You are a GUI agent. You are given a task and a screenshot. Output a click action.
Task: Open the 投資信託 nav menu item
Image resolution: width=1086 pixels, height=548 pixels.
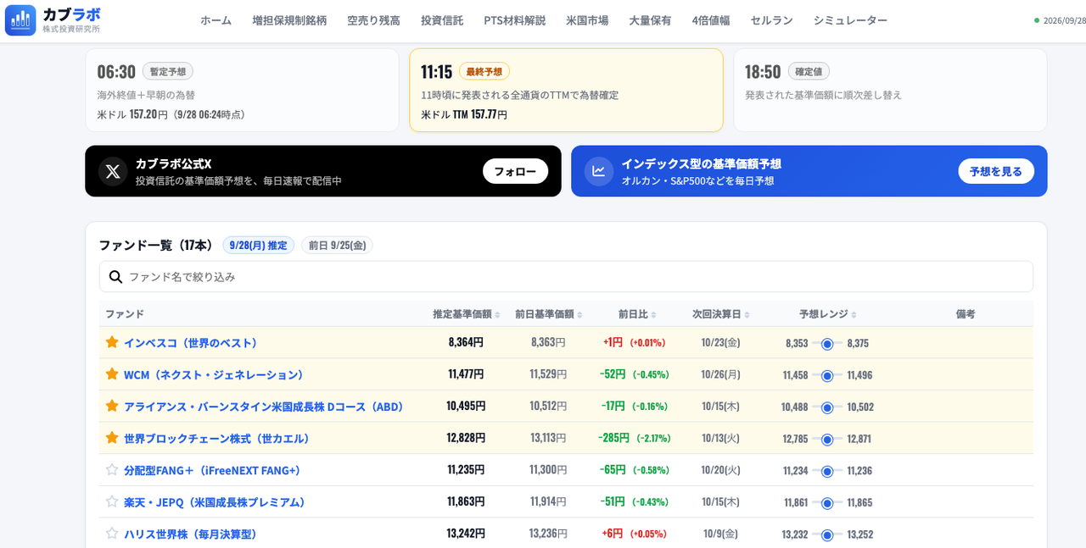pyautogui.click(x=442, y=20)
